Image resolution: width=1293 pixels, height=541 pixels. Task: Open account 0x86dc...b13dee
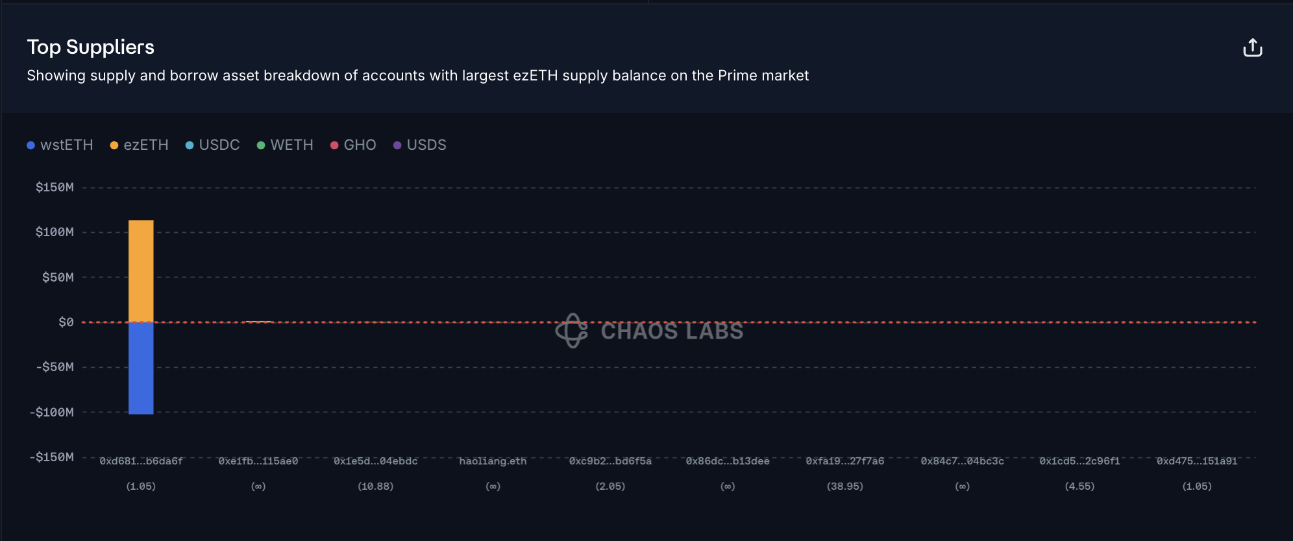728,461
